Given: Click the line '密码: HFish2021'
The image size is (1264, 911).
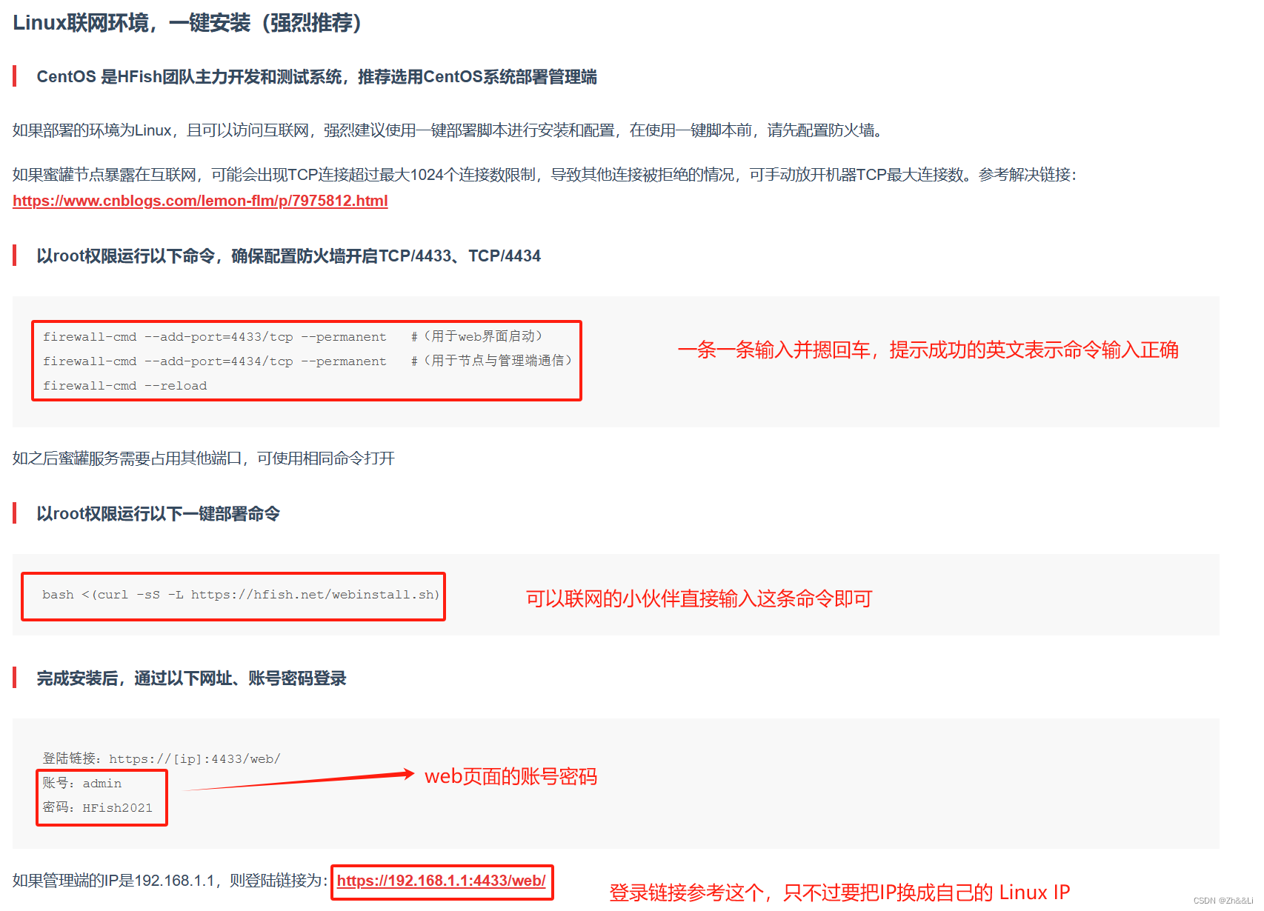Looking at the screenshot, I should [97, 808].
